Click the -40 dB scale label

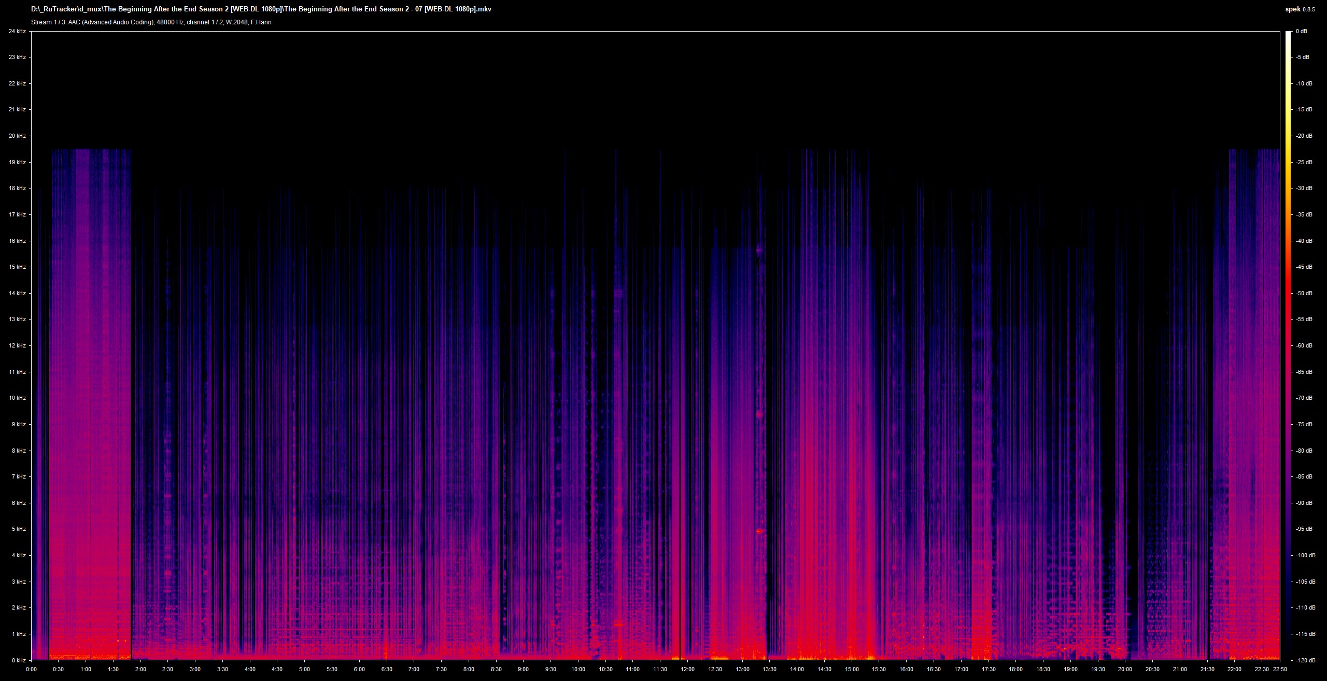point(1304,241)
